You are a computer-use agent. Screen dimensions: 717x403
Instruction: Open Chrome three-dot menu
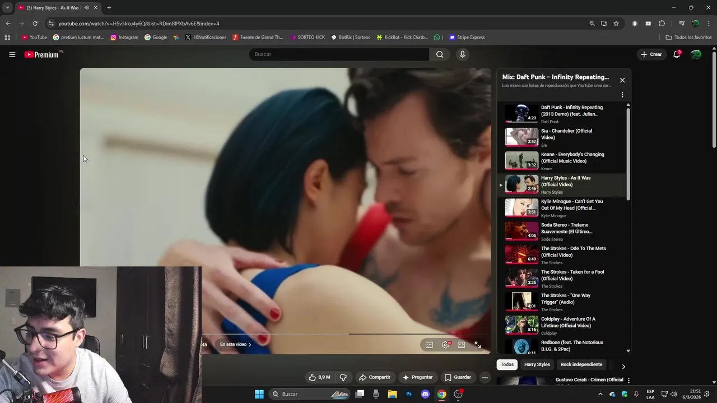click(x=709, y=24)
